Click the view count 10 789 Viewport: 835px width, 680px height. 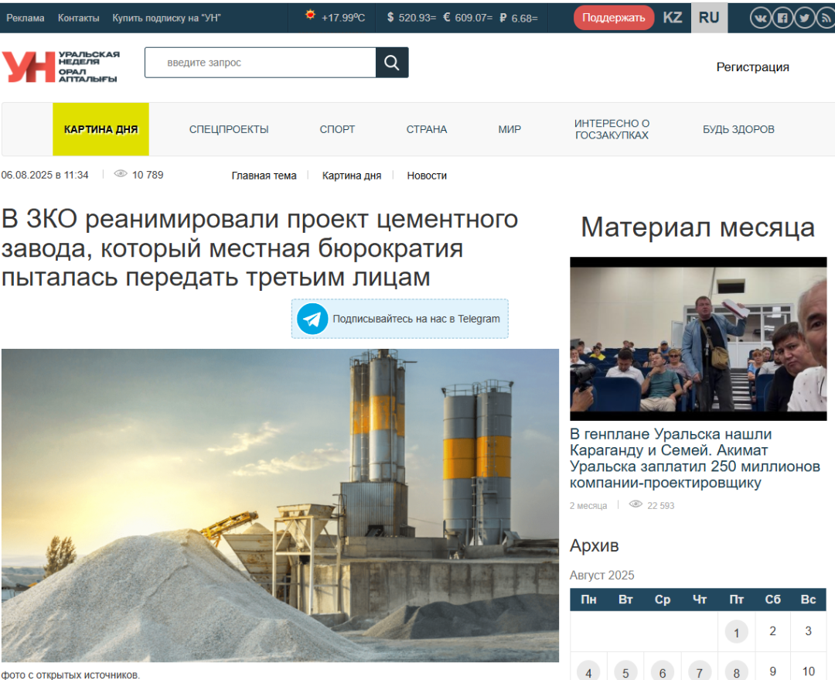click(148, 175)
